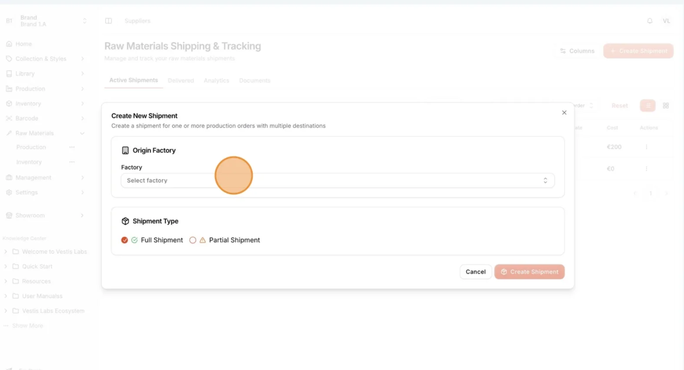Viewport: 684px width, 370px height.
Task: Click more options next to Production sub-item
Action: (x=72, y=147)
